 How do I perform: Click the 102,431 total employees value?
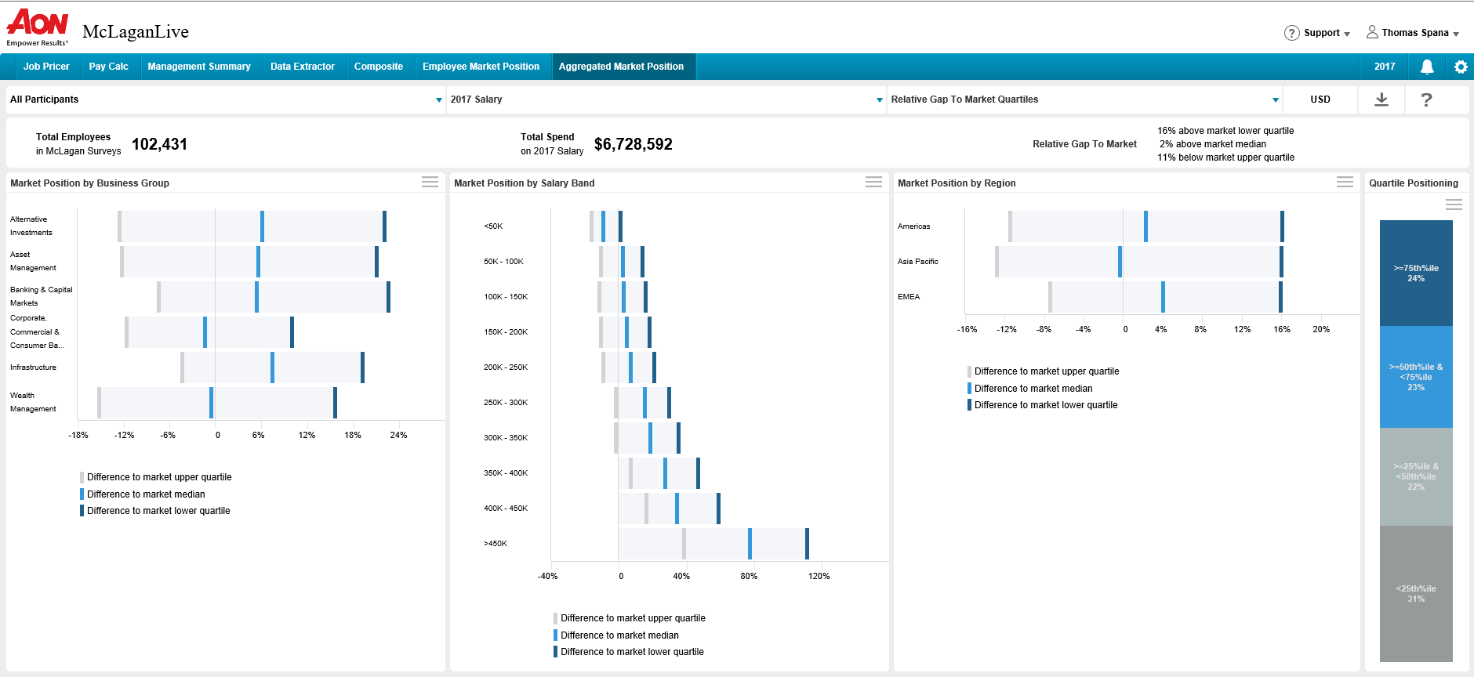tap(159, 144)
